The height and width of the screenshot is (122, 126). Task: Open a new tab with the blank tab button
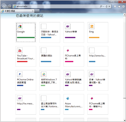tap(37, 11)
